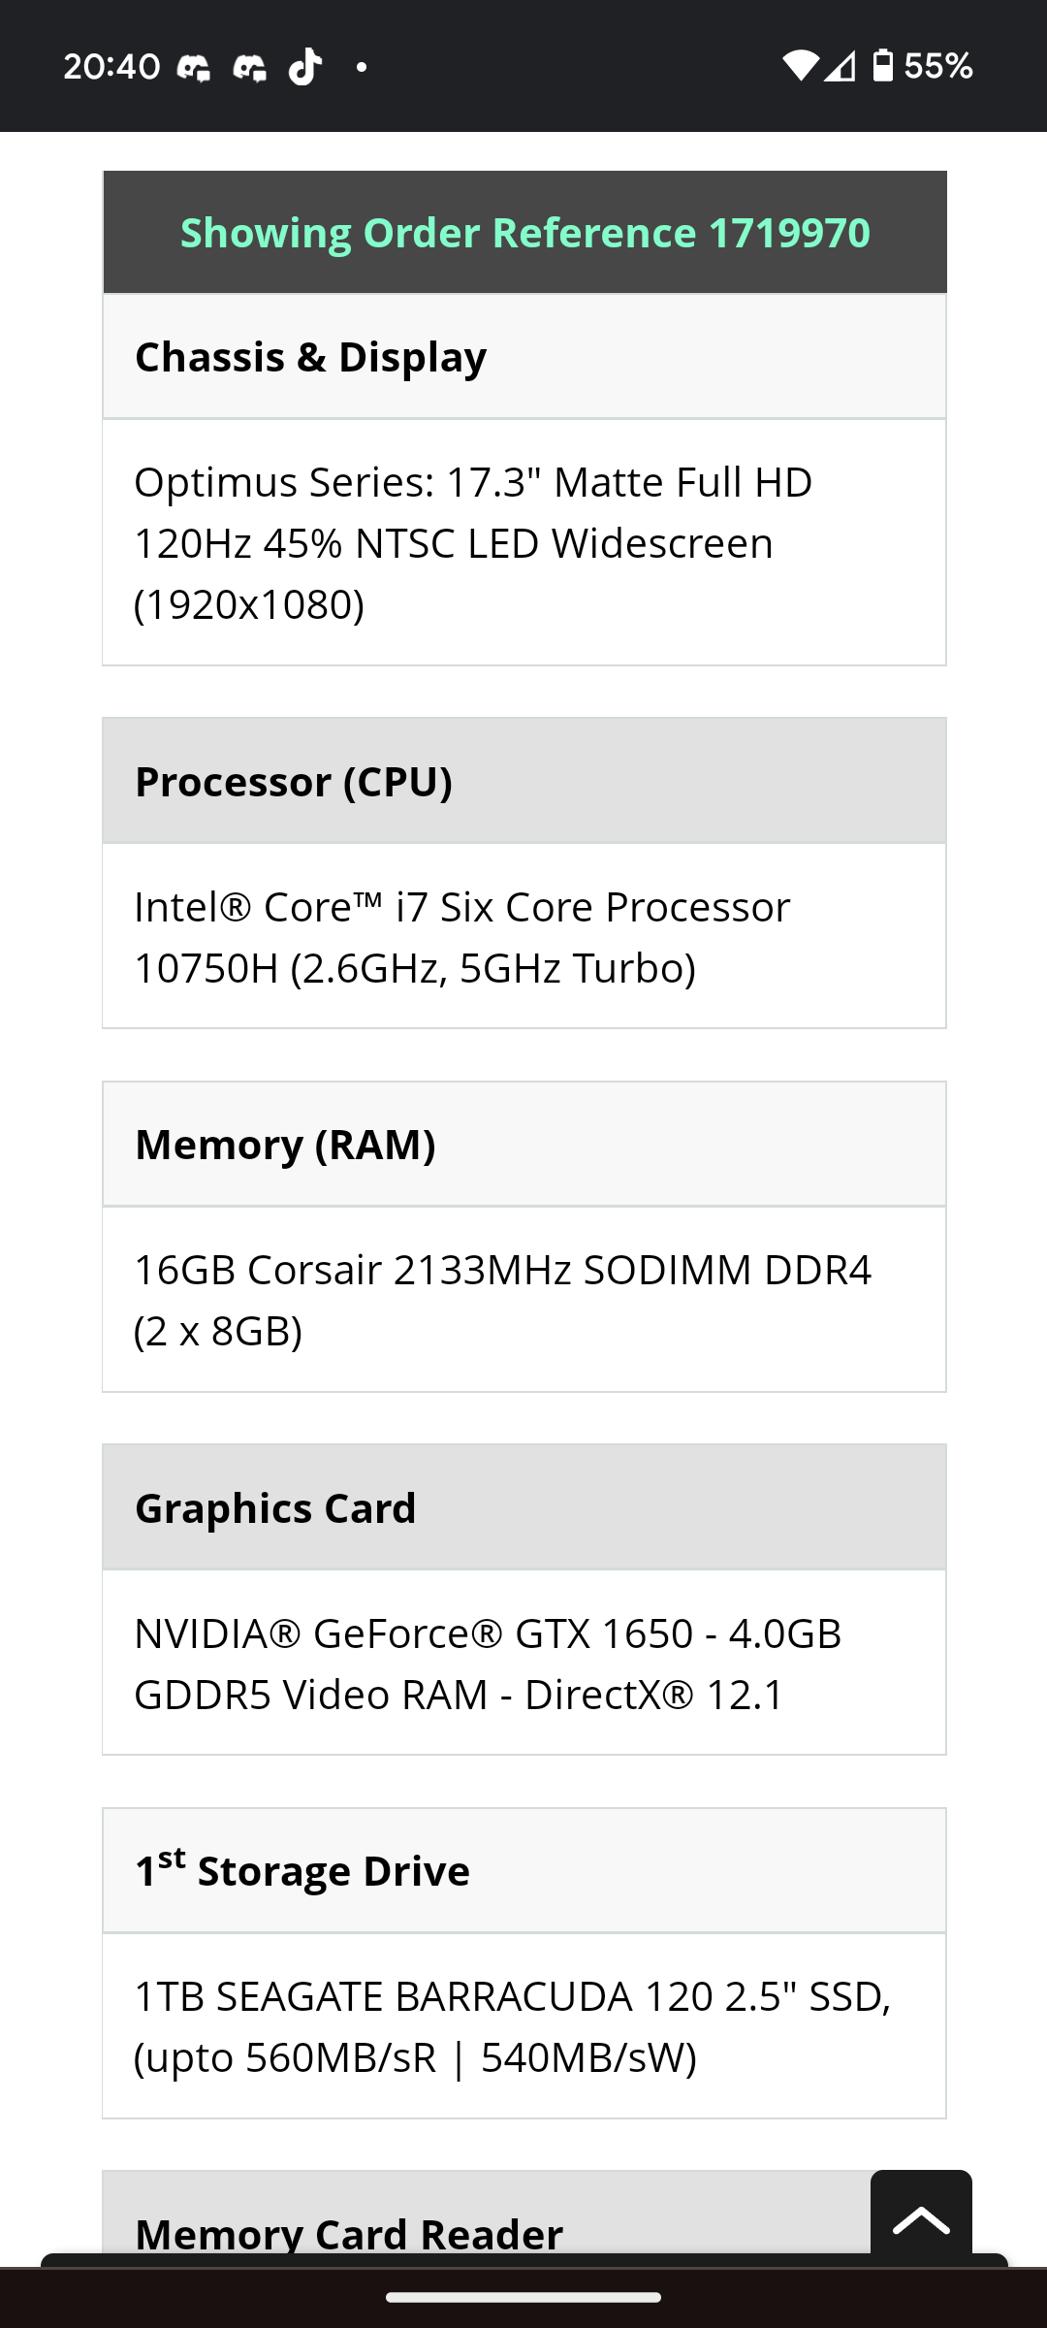Tap the Chassis & Display section header
The image size is (1047, 2328).
[524, 357]
